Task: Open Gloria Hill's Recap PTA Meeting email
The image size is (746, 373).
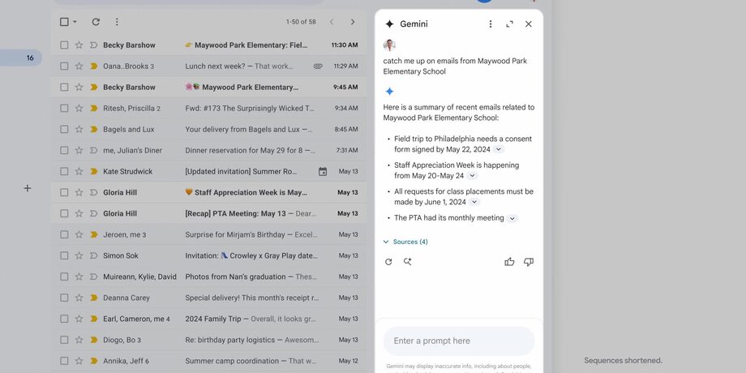Action: [243, 214]
